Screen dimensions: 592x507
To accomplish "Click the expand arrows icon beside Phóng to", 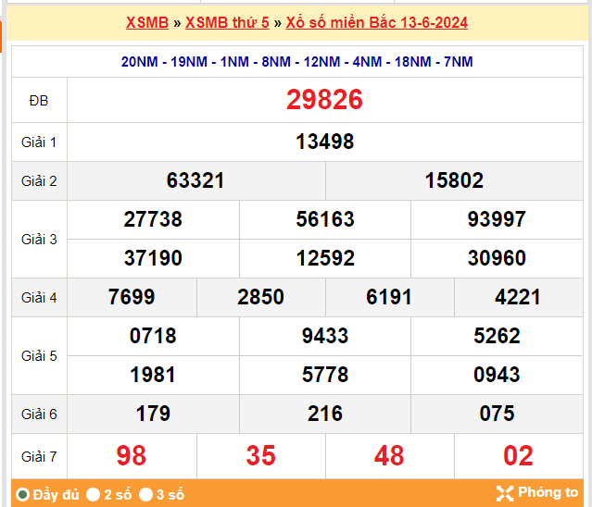I will [504, 493].
